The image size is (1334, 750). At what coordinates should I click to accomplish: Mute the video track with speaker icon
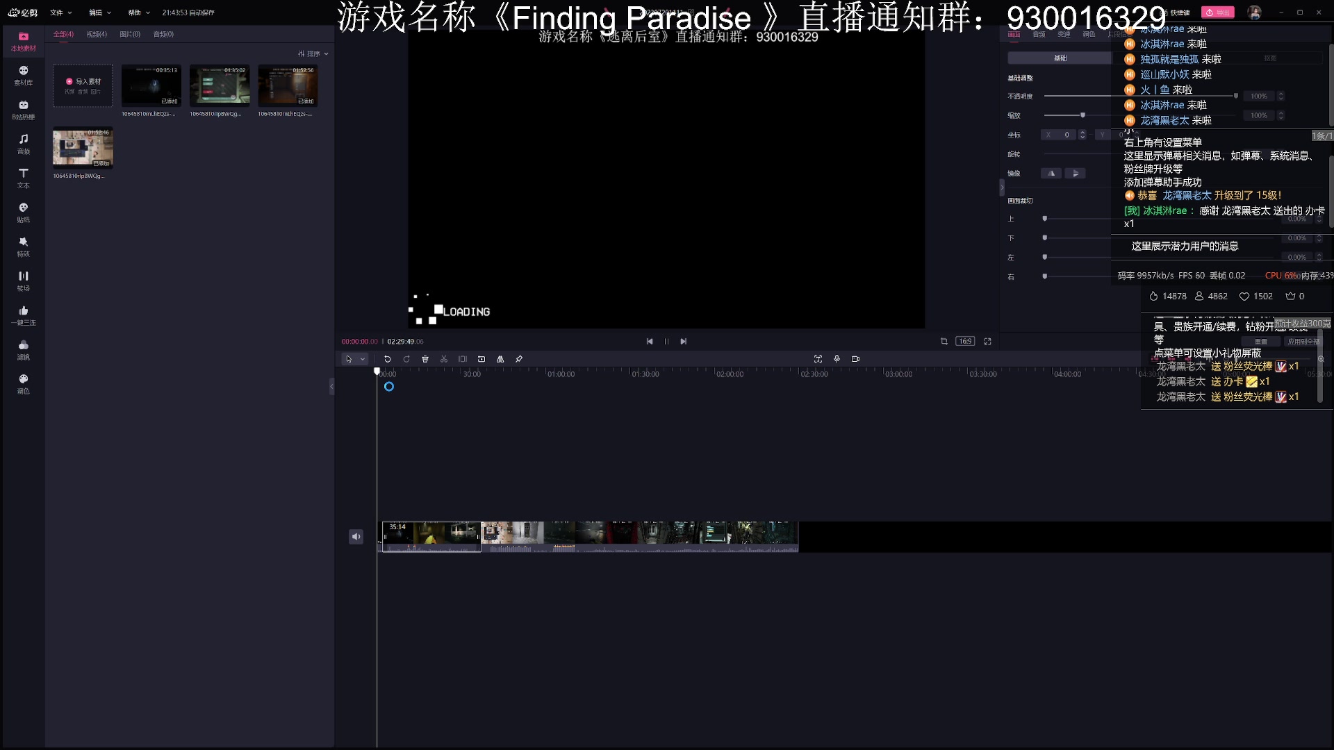(356, 536)
